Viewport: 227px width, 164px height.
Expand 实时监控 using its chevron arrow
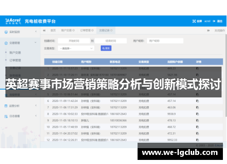click(36, 32)
